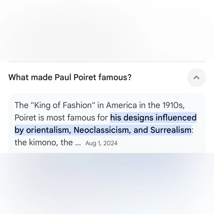Click the word "America" in the snippet
Screen dimensions: 214x214
pyautogui.click(x=121, y=105)
